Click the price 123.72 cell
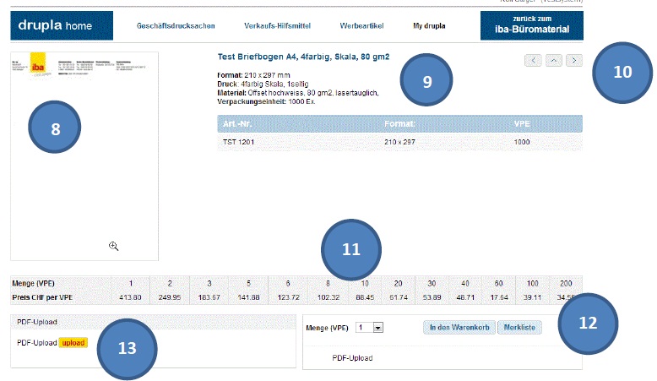This screenshot has width=657, height=381. [288, 297]
